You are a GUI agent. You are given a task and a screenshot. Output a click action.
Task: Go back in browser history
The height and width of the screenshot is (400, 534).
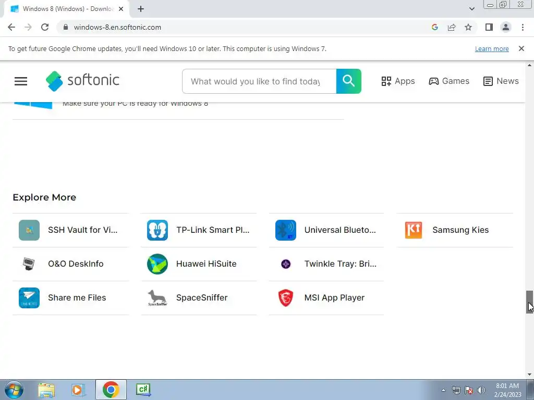[11, 27]
